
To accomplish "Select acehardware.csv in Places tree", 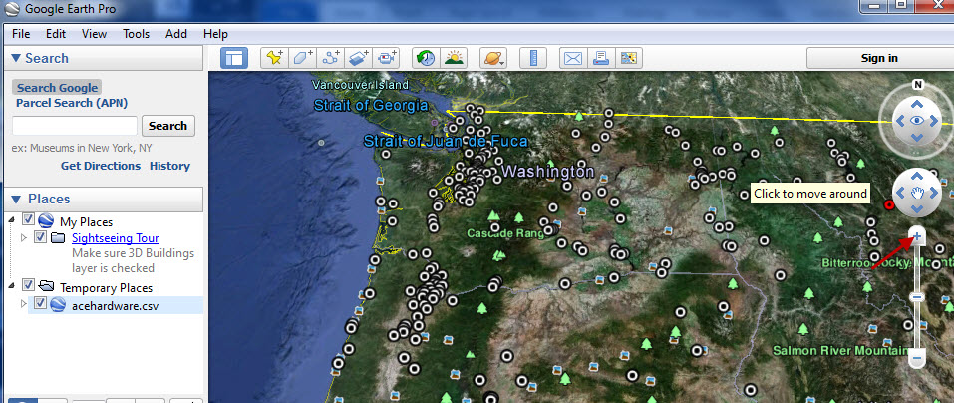I will [115, 305].
